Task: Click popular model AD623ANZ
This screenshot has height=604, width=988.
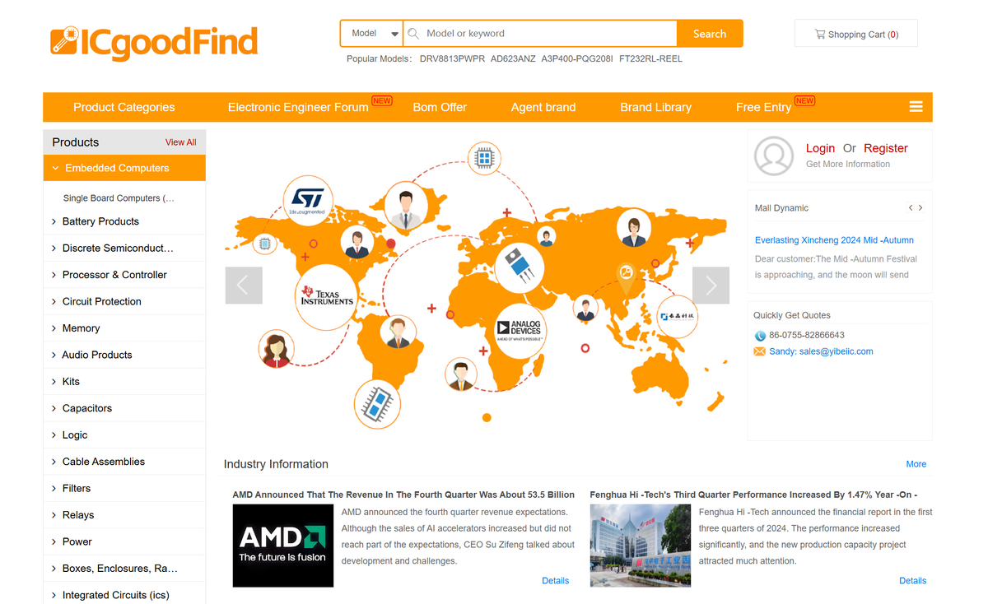Action: (x=513, y=58)
